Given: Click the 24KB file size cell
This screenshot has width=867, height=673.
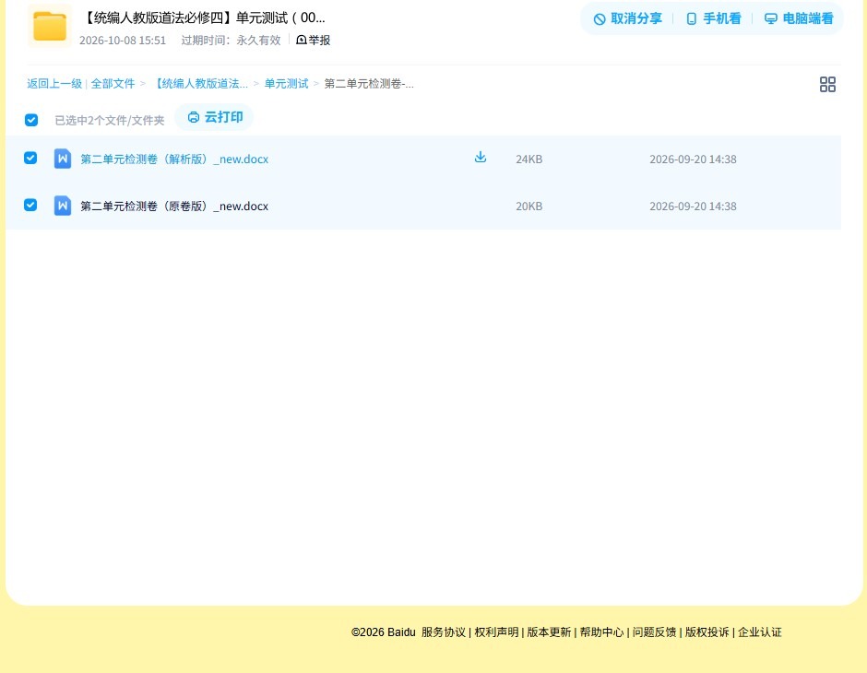Looking at the screenshot, I should [529, 159].
